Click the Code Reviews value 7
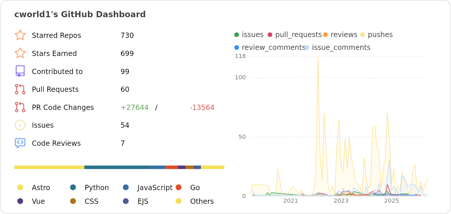 click(x=123, y=143)
